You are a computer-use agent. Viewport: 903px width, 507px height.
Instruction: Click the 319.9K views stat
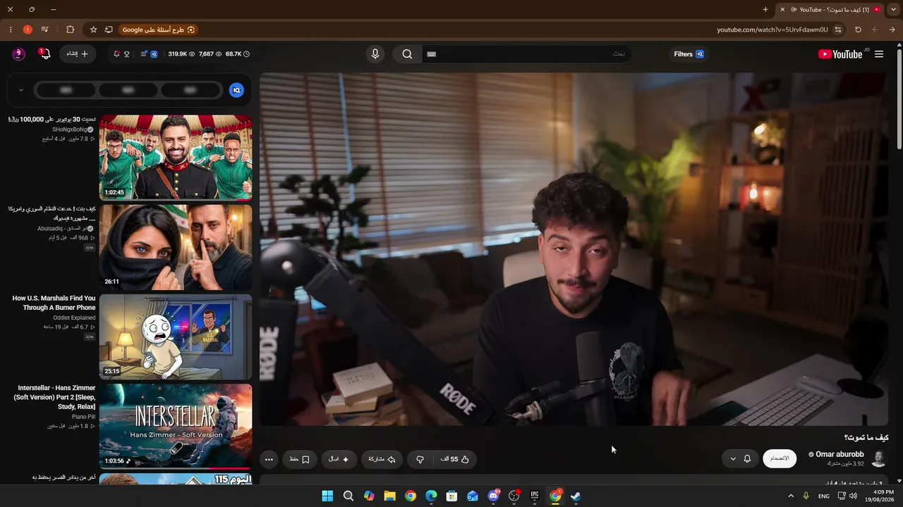[181, 54]
